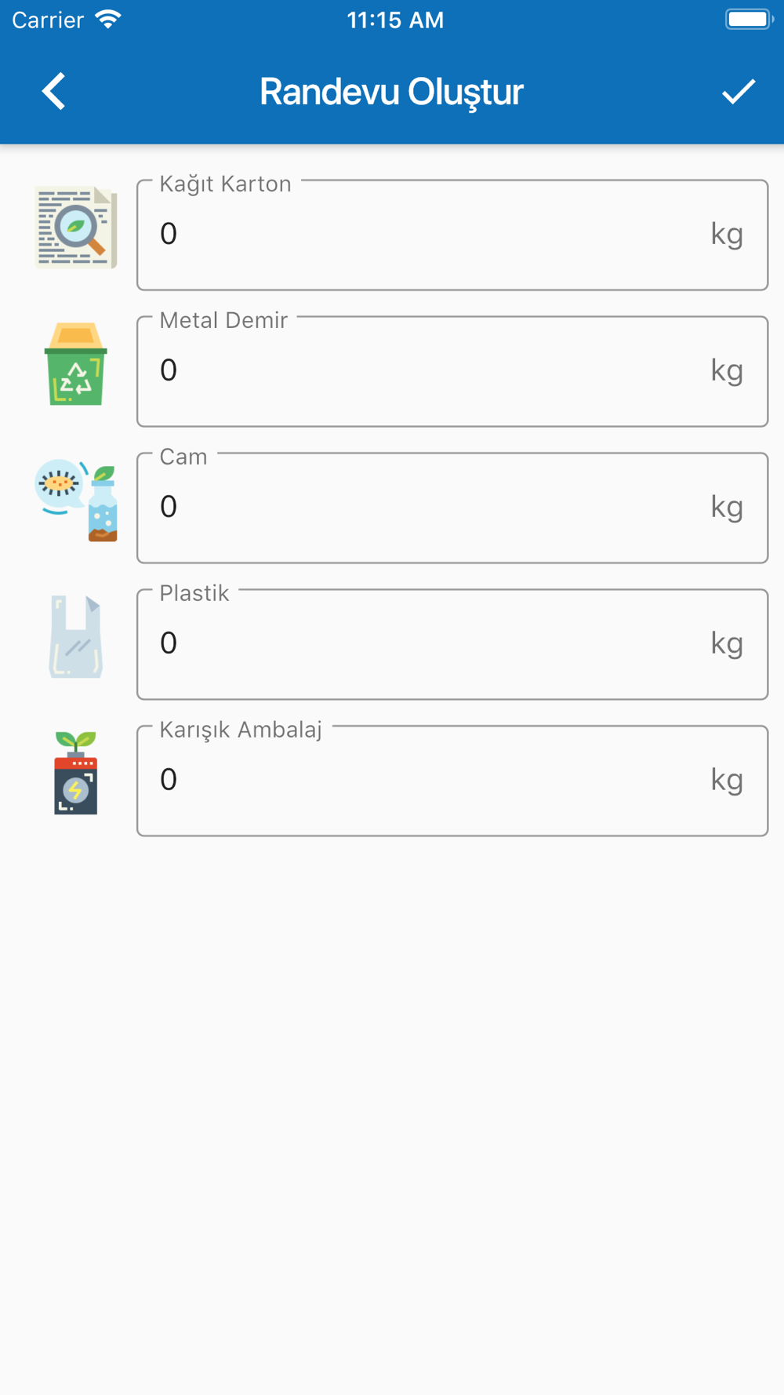Focus the Metal Demir weight field
The height and width of the screenshot is (1395, 784).
coord(431,371)
